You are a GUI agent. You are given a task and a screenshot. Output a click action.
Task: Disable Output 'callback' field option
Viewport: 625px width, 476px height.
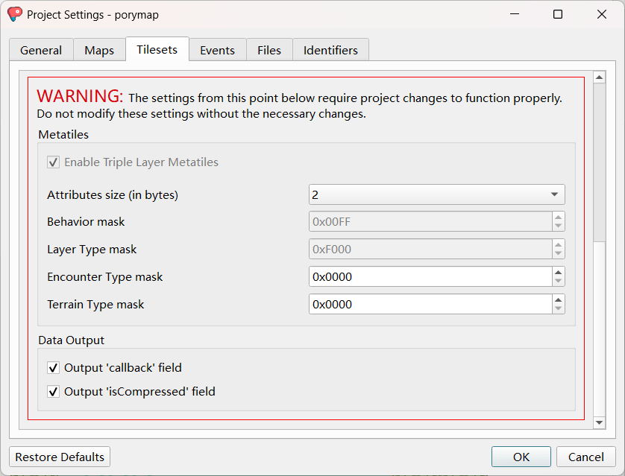(x=54, y=368)
